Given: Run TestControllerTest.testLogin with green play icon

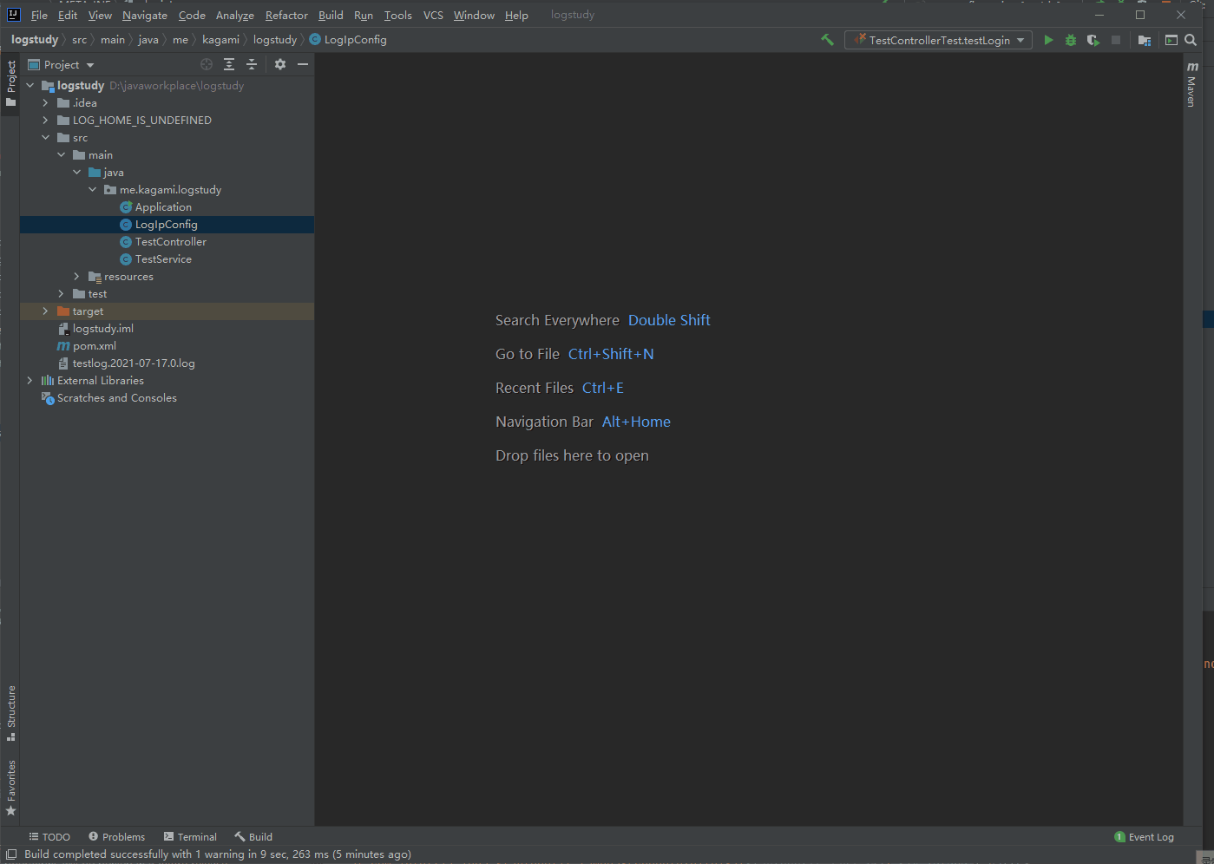Looking at the screenshot, I should tap(1047, 40).
